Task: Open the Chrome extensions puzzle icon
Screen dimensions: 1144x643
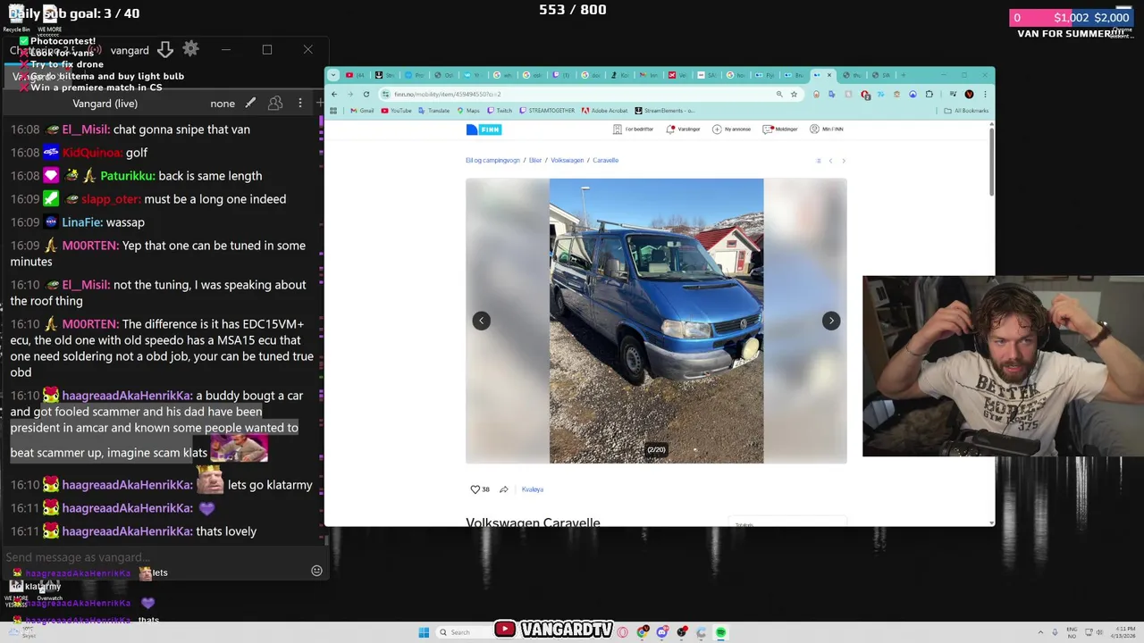Action: (x=929, y=94)
